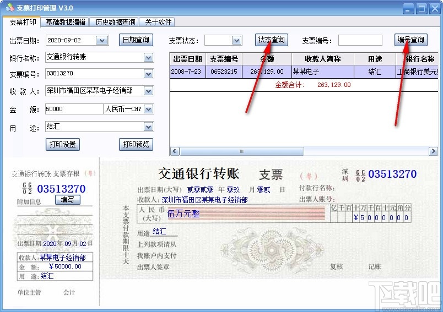Open 打印预览 print preview
Viewport: 443px width, 312px height.
point(136,144)
